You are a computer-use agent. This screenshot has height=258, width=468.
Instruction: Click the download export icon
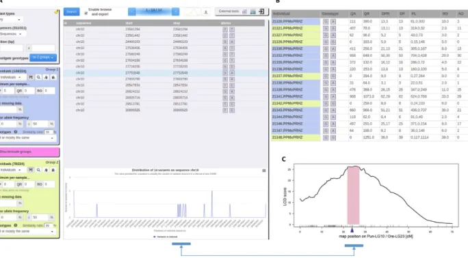206,12
